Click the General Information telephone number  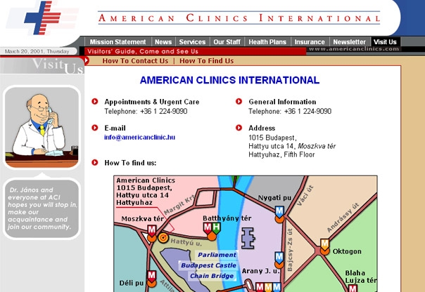307,111
